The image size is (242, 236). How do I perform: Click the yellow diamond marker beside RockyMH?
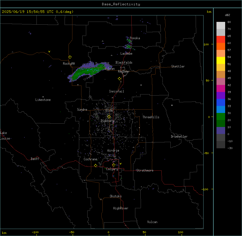pos(70,57)
